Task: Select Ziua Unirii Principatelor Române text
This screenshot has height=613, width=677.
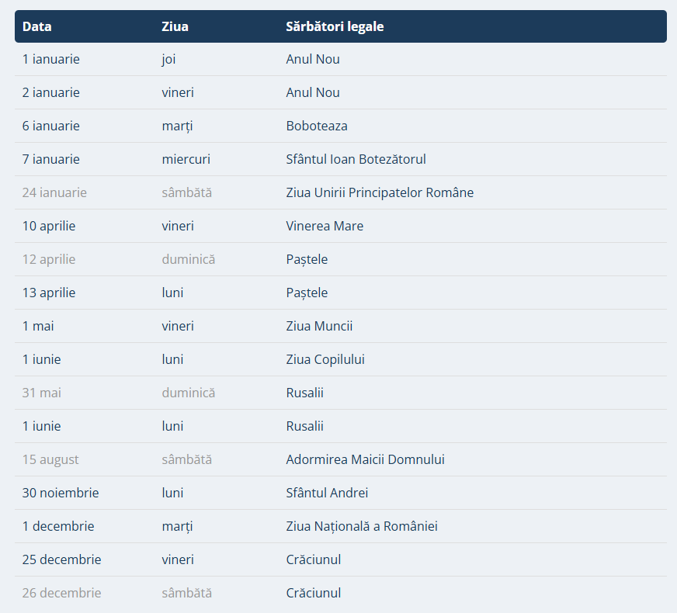Action: (x=380, y=192)
